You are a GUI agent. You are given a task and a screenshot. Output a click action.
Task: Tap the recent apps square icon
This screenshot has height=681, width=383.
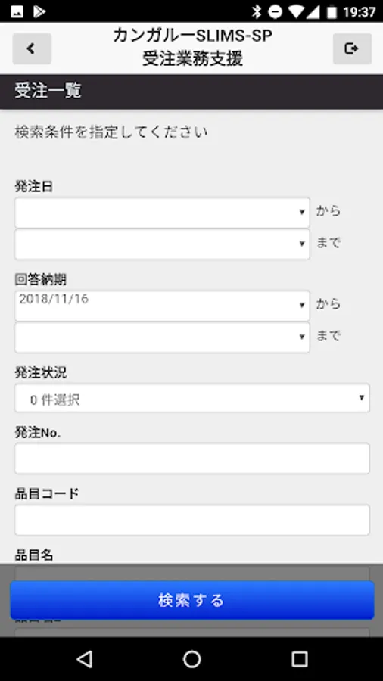(299, 659)
